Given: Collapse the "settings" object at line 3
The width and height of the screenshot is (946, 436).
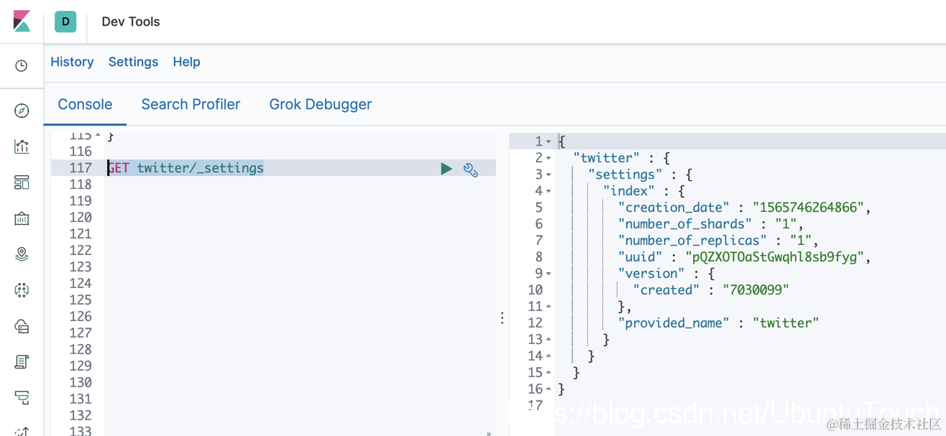Looking at the screenshot, I should [549, 175].
